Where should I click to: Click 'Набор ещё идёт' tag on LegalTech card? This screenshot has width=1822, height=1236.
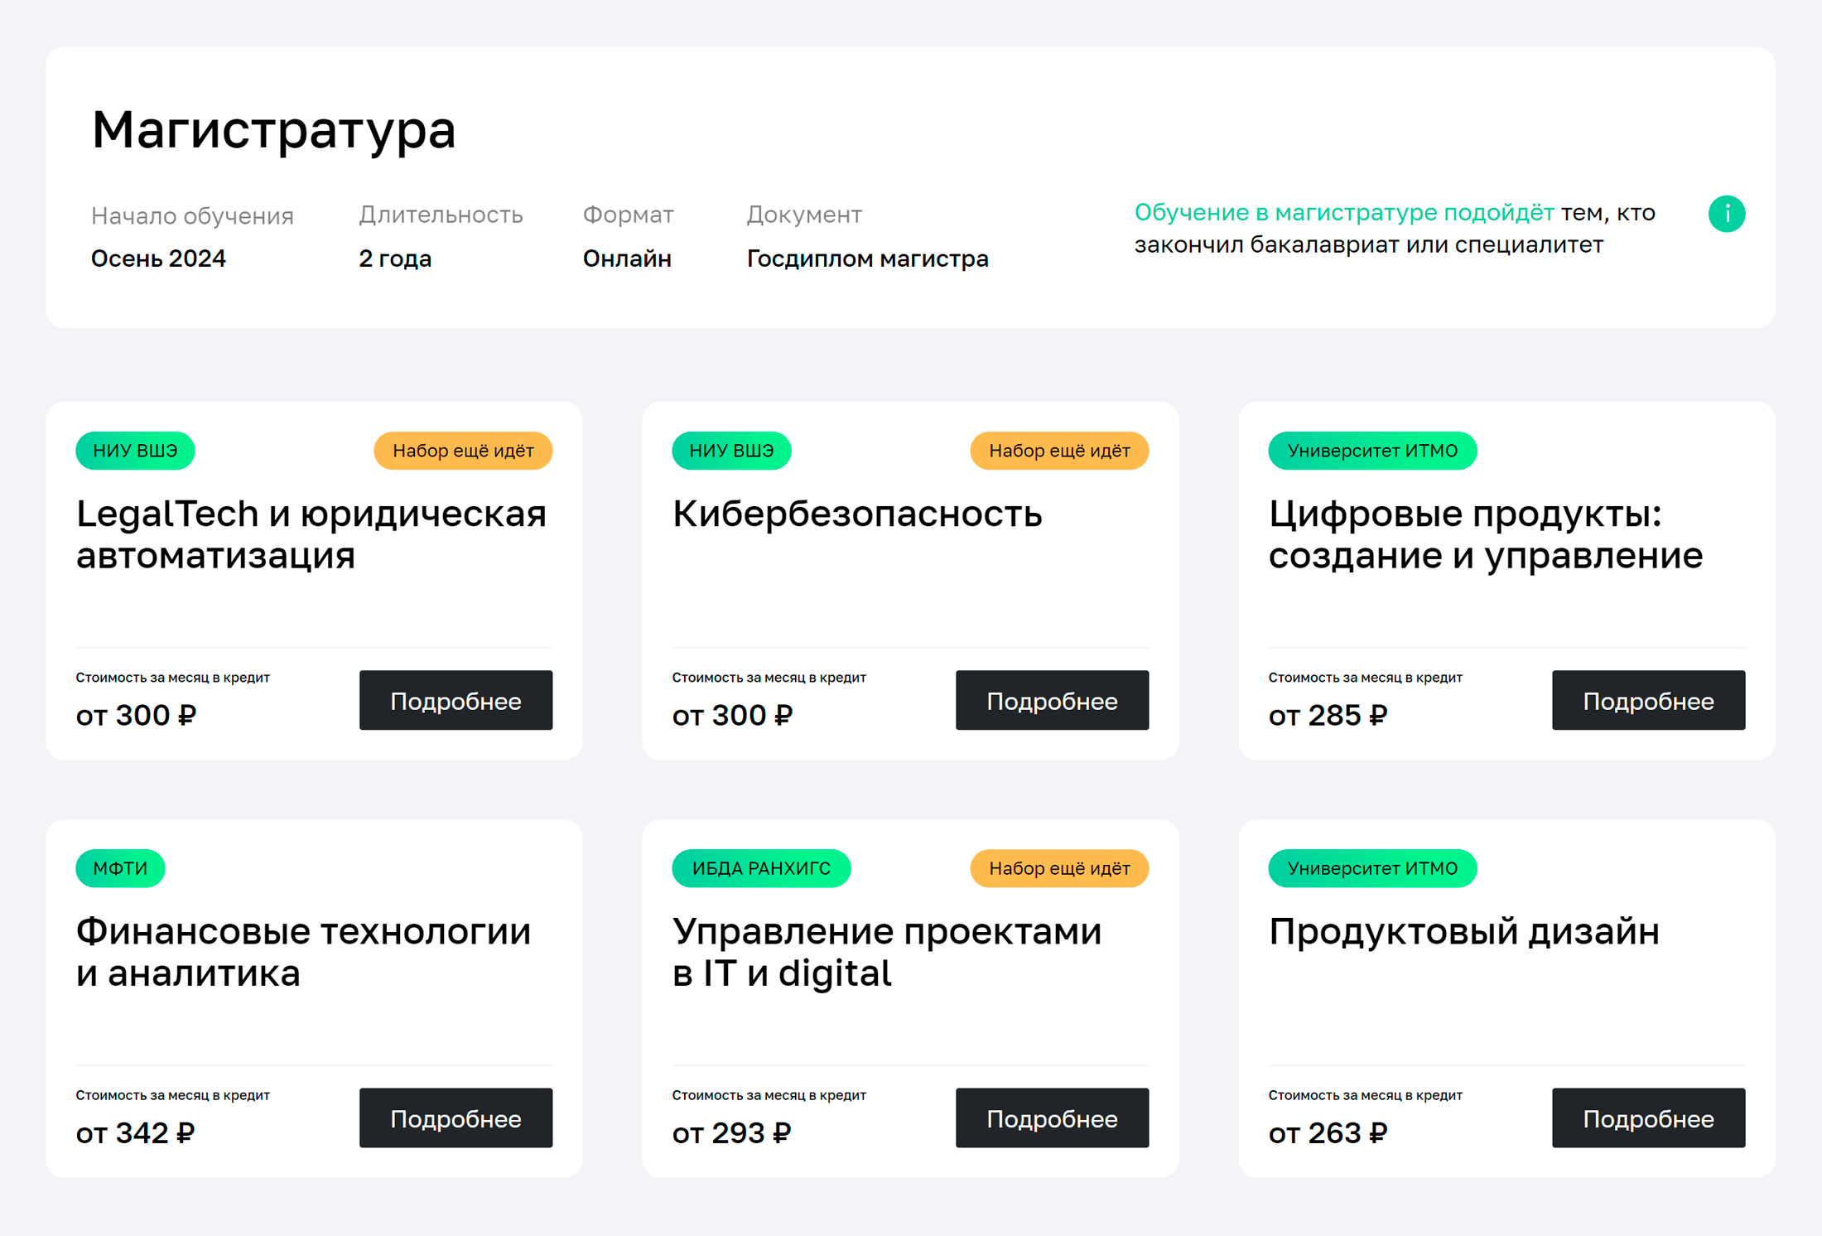point(463,451)
